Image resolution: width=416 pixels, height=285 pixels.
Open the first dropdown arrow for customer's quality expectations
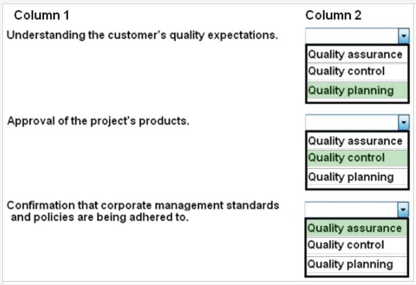pyautogui.click(x=404, y=36)
